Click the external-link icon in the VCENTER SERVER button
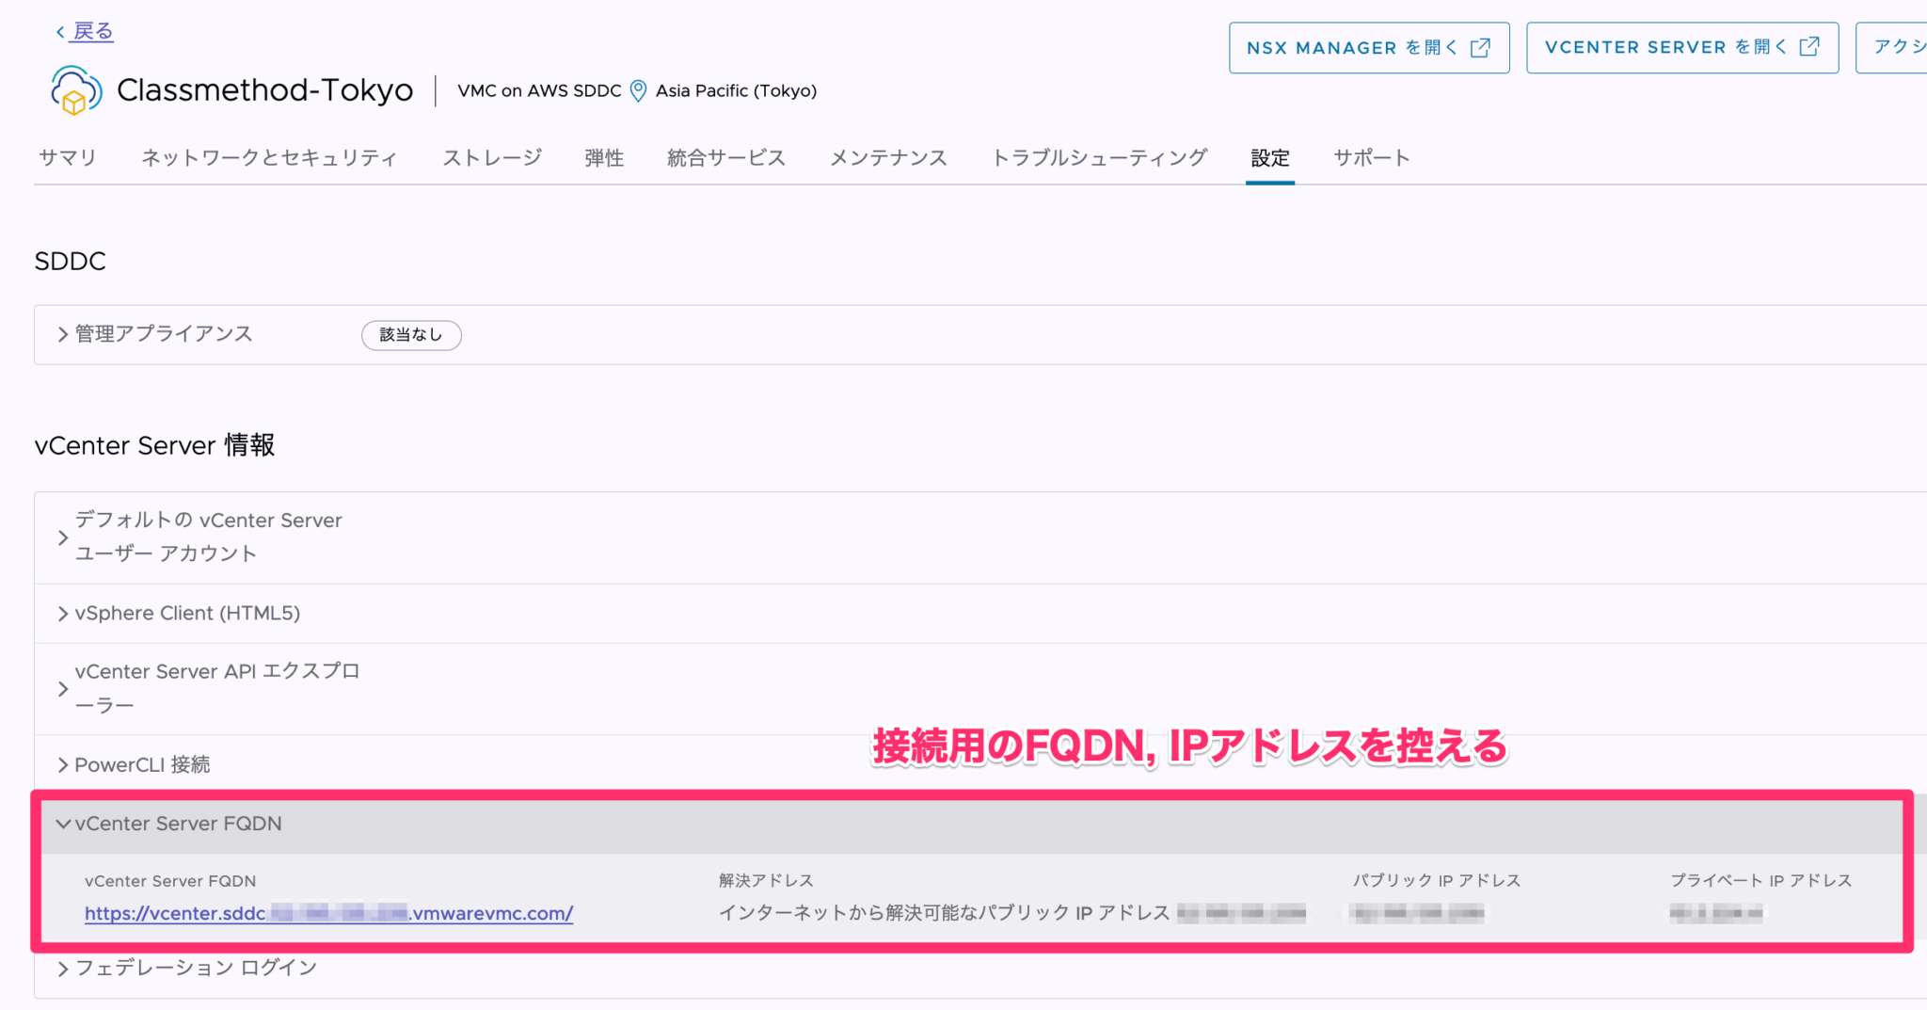 point(1809,47)
